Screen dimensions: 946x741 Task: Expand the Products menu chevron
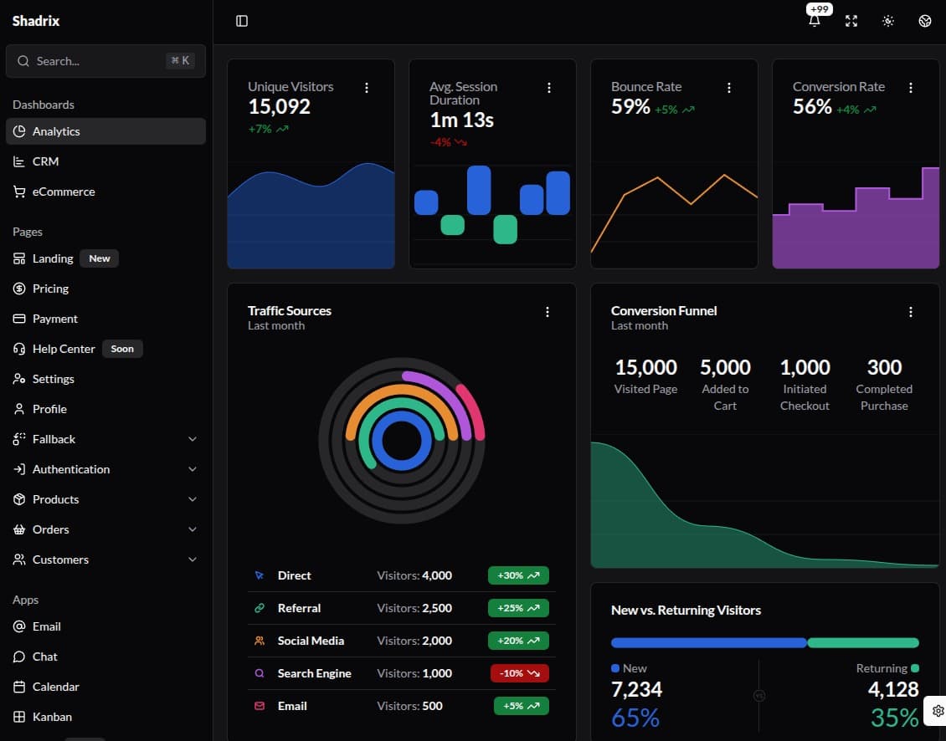pyautogui.click(x=193, y=499)
